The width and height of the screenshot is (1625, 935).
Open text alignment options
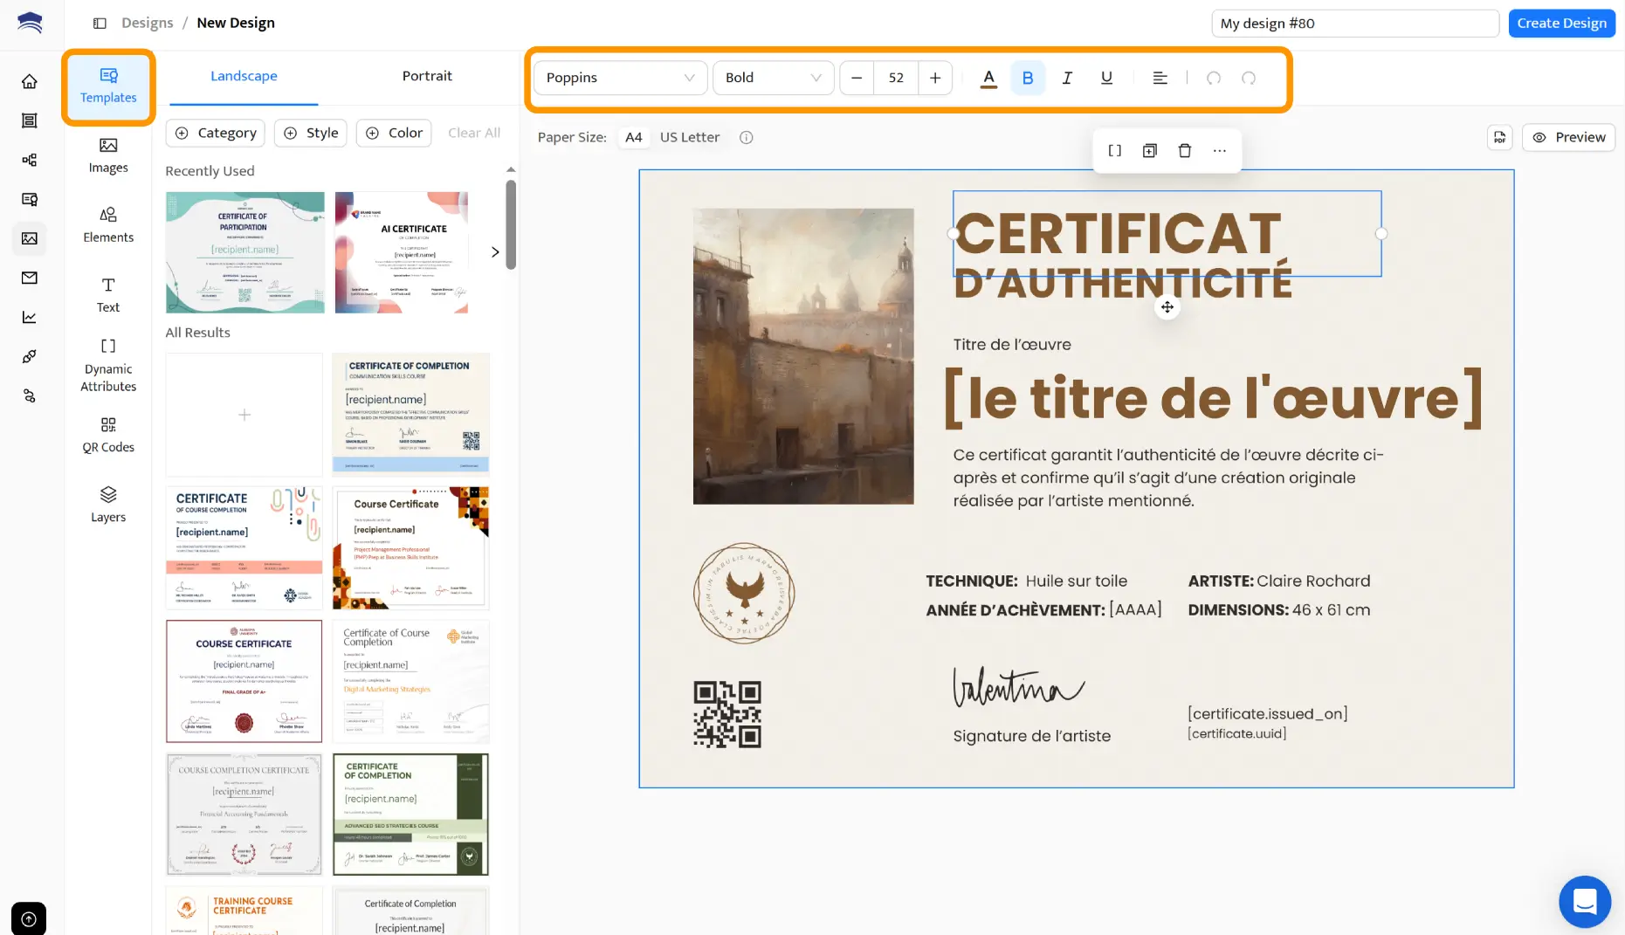tap(1160, 78)
